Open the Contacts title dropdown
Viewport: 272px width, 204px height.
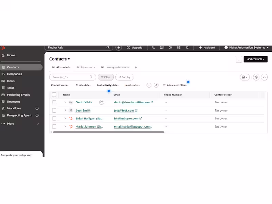coord(60,59)
